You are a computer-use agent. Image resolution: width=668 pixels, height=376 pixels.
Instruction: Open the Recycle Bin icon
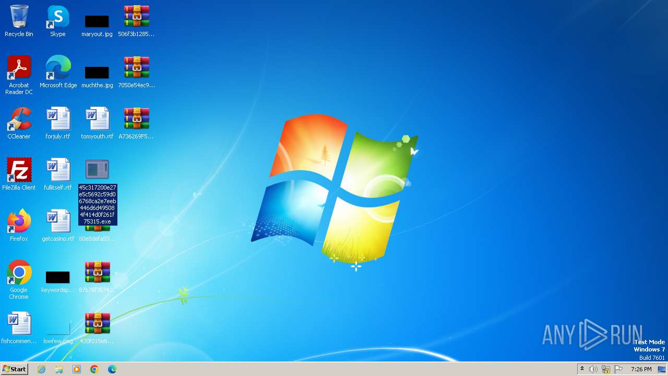coord(19,21)
